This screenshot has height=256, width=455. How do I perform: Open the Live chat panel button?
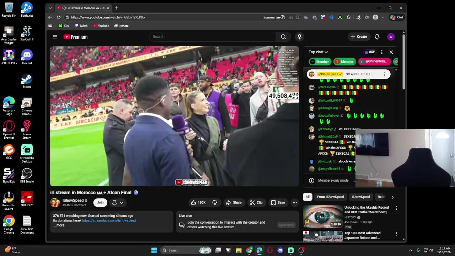(286, 225)
